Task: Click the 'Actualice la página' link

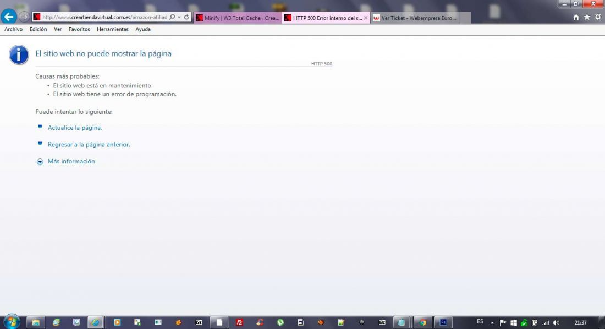Action: coord(75,128)
